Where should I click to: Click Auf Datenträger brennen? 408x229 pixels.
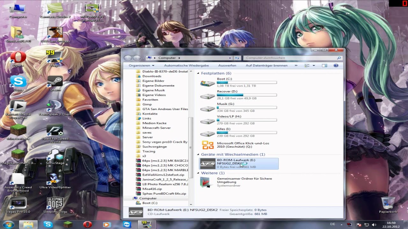pyautogui.click(x=266, y=66)
